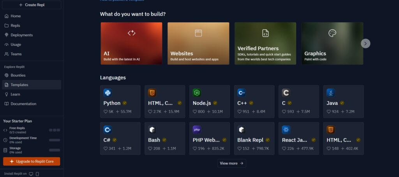Click the Python language icon
The image size is (399, 177).
click(x=108, y=93)
